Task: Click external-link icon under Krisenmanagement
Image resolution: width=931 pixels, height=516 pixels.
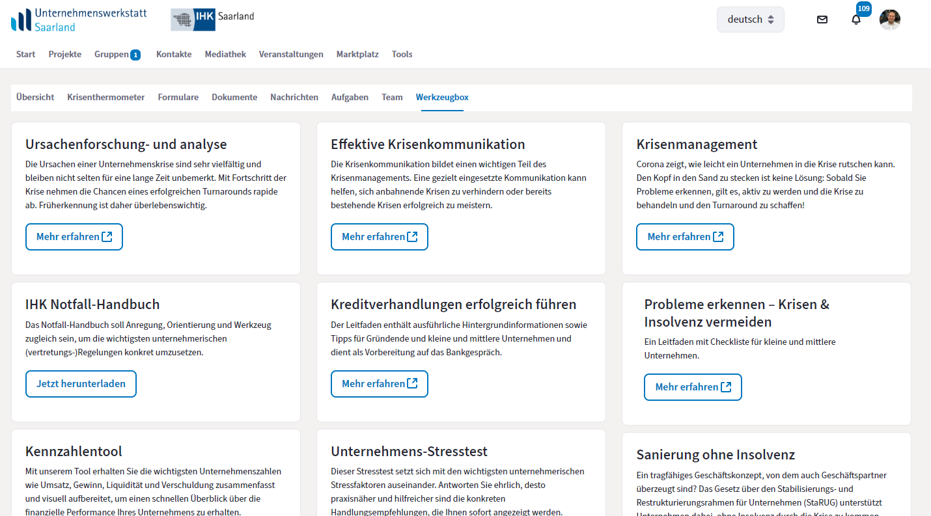Action: (718, 237)
